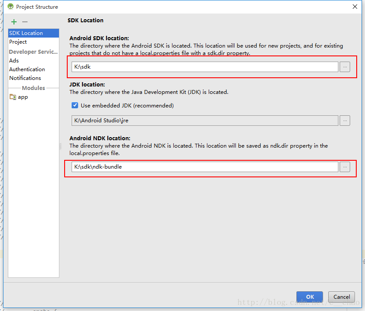Click the Android SDK path field
Screen dimensions: 365x311
205,67
